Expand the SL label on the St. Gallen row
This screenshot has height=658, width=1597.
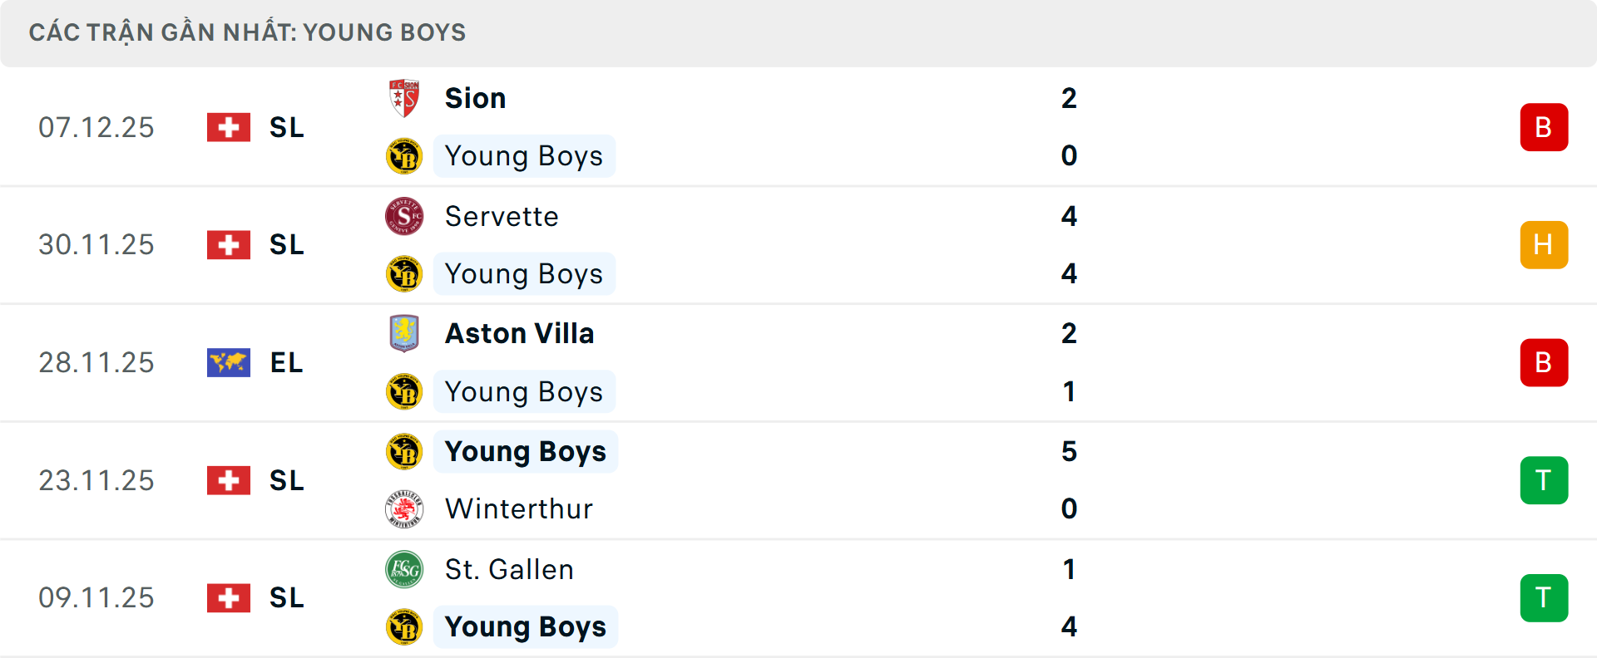286,598
